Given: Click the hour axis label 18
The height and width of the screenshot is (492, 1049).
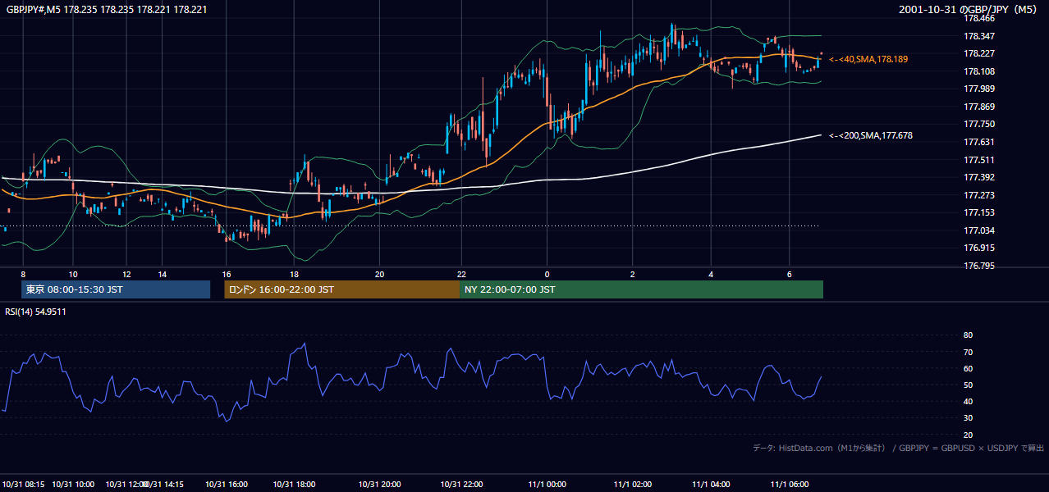Looking at the screenshot, I should click(x=295, y=274).
